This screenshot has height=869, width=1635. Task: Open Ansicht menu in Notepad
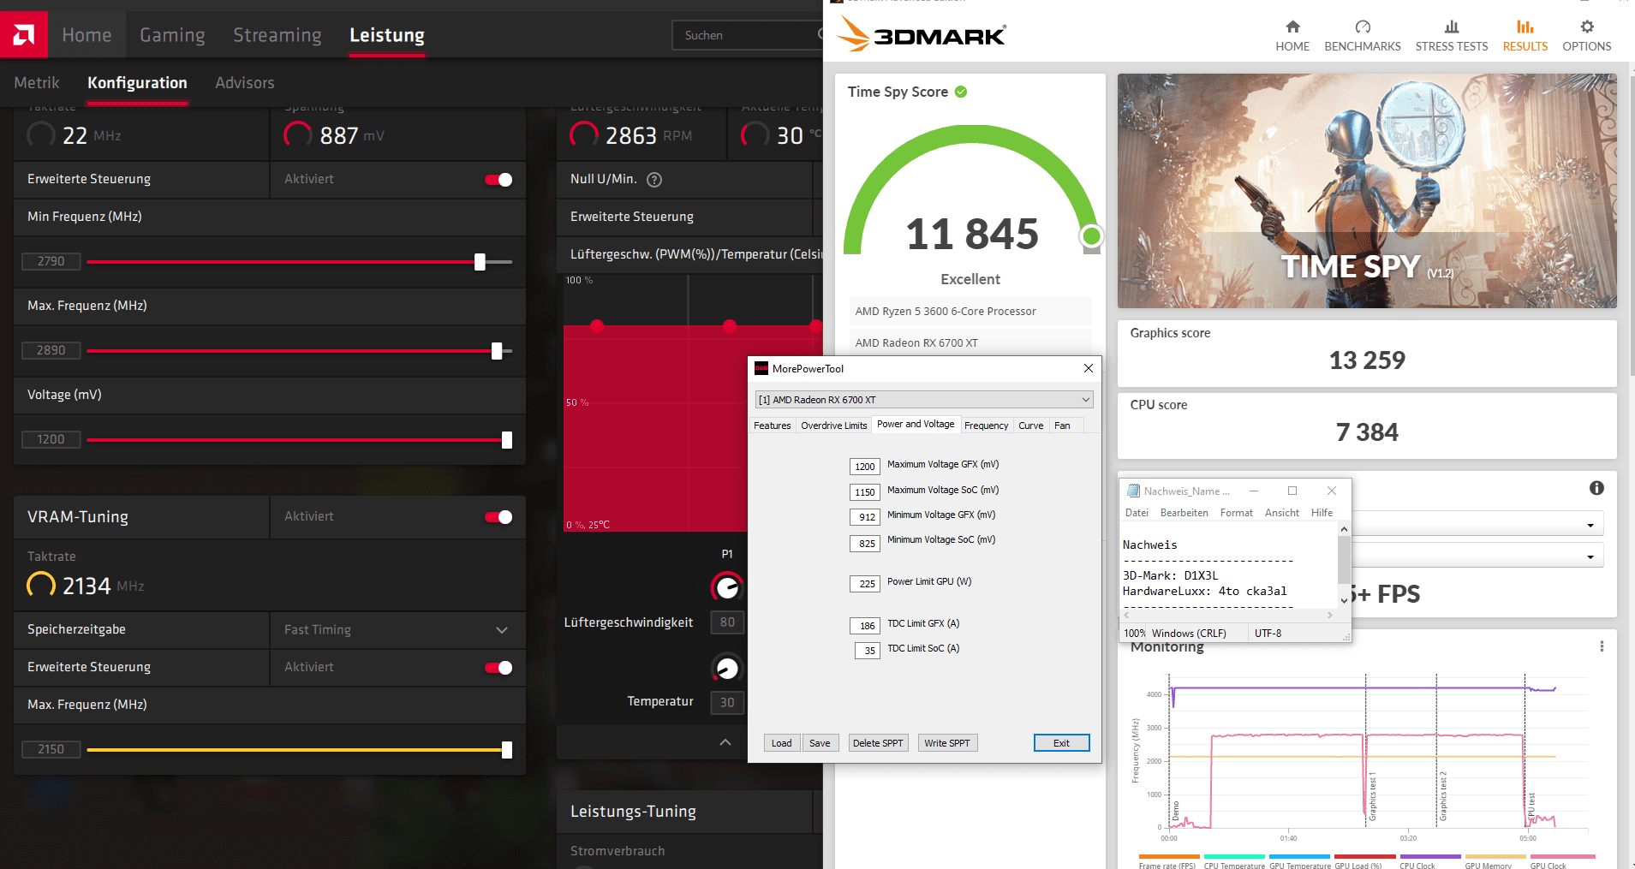point(1282,513)
